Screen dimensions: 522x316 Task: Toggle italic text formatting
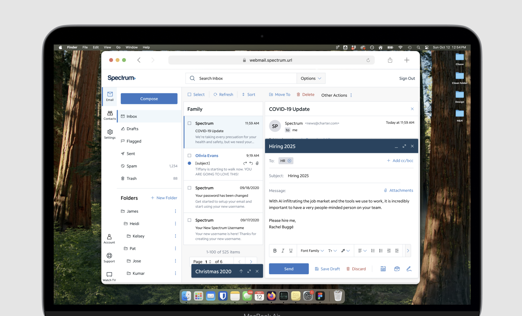tap(283, 251)
